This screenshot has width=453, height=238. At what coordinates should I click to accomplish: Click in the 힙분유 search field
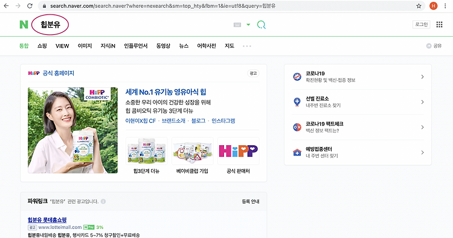click(x=50, y=25)
